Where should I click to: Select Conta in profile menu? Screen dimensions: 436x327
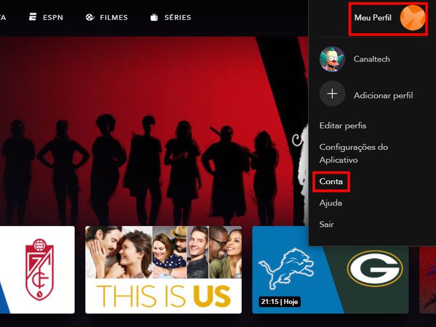click(x=331, y=182)
